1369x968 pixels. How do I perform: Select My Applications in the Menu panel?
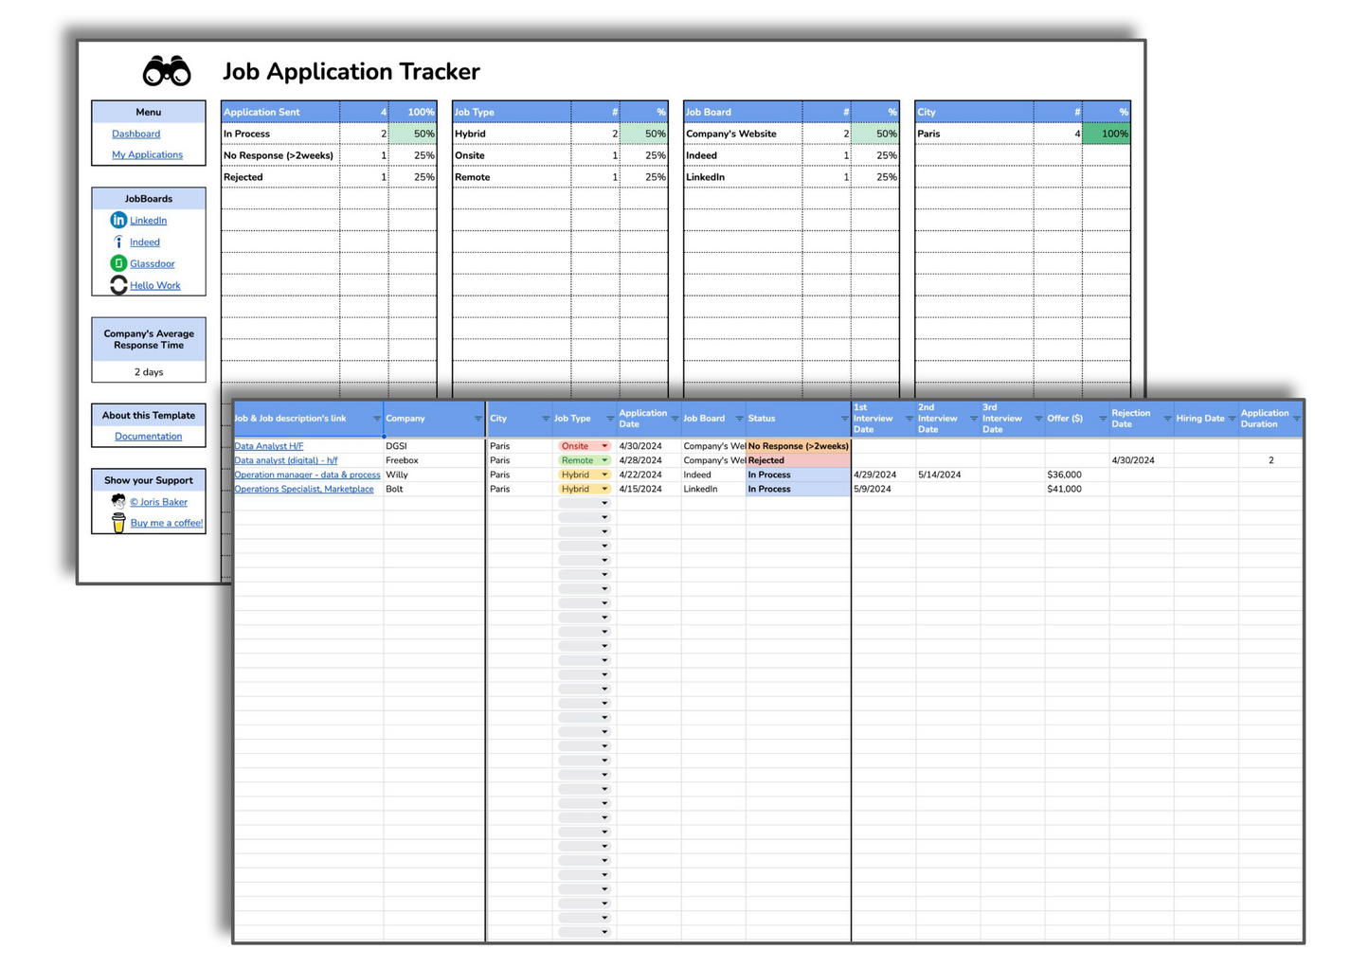tap(147, 154)
